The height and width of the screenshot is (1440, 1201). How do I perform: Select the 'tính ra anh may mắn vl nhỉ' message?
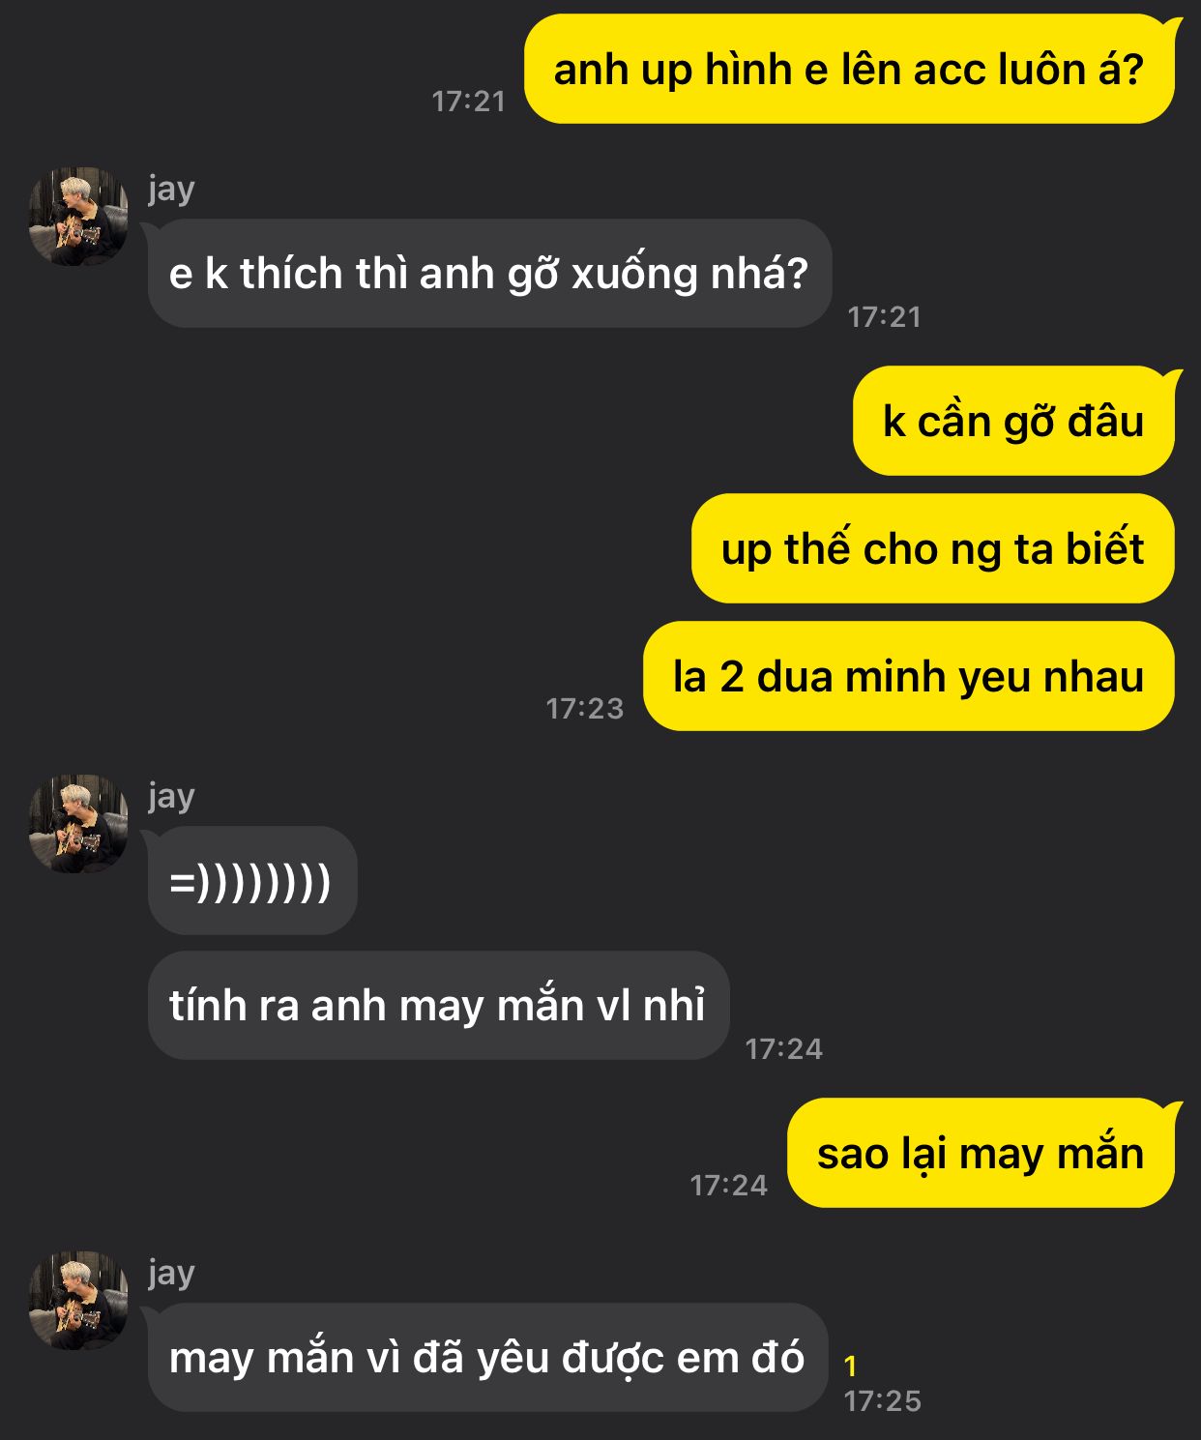pyautogui.click(x=438, y=1006)
